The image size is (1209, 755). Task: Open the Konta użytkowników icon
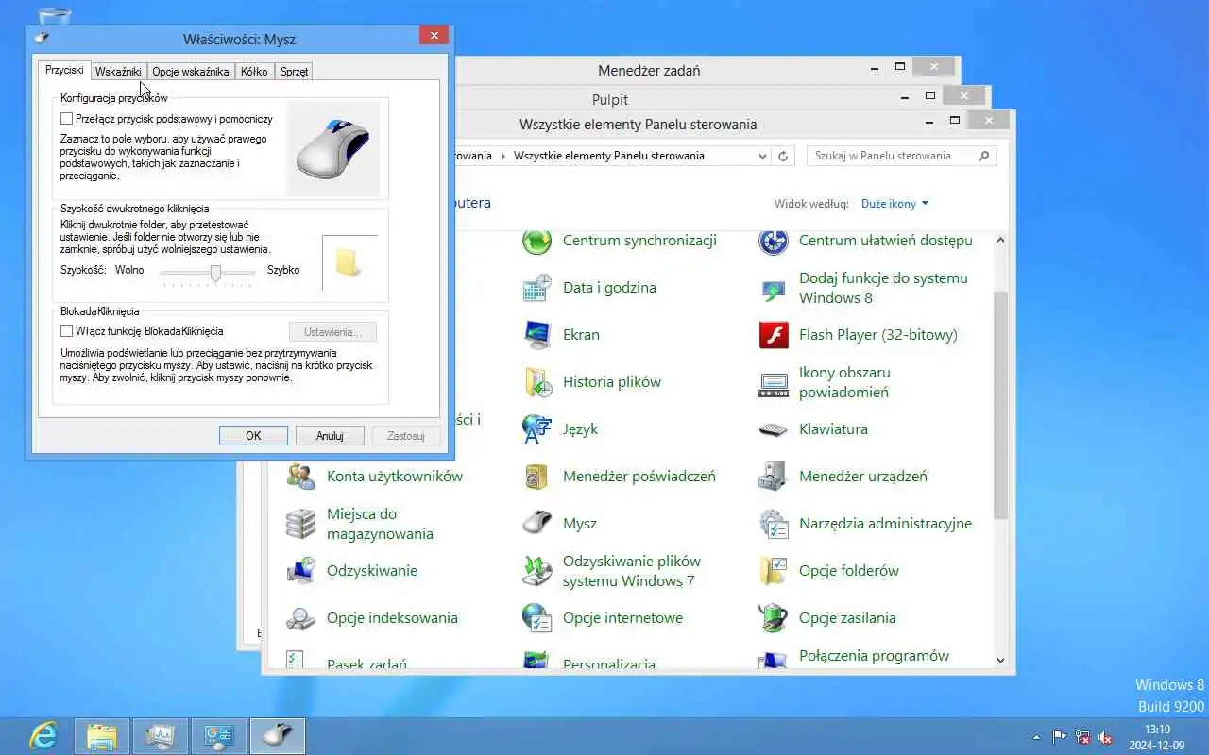[x=300, y=477]
